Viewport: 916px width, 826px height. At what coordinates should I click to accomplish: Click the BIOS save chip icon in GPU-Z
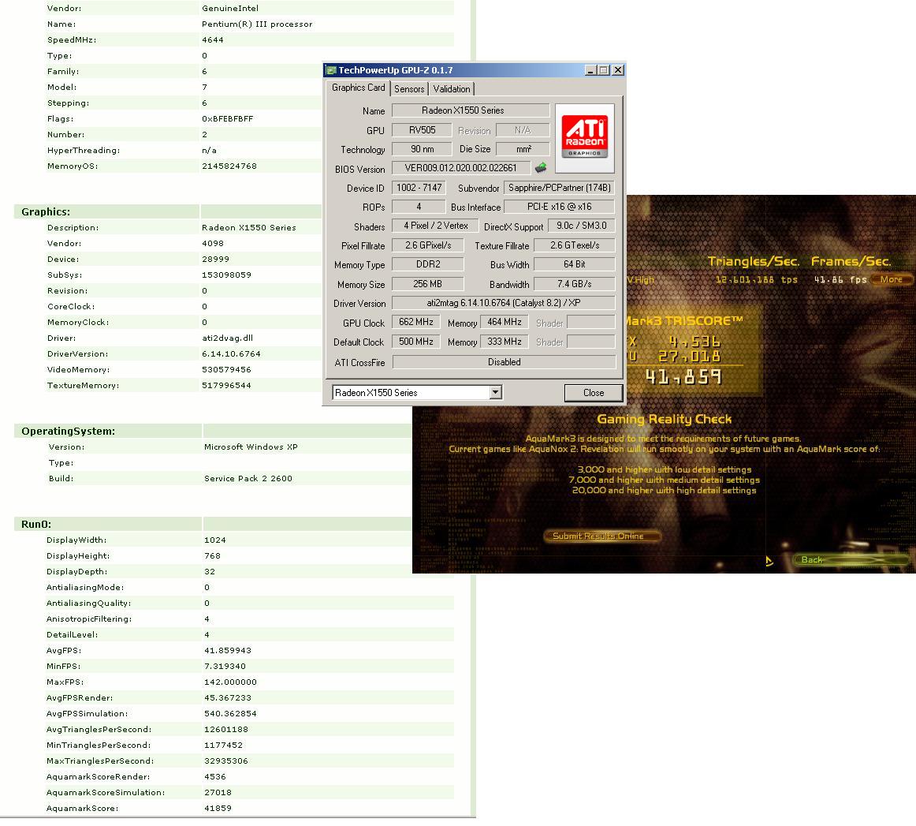point(540,168)
